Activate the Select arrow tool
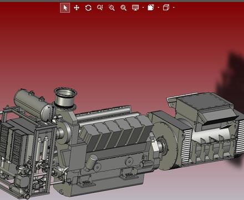The image size is (244, 200). (x=65, y=8)
